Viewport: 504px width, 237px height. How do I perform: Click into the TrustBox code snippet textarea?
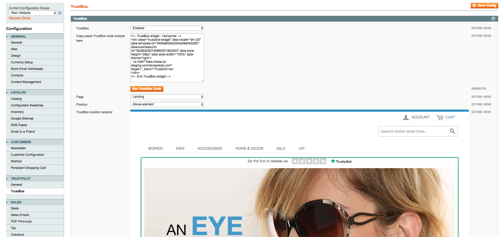click(167, 58)
